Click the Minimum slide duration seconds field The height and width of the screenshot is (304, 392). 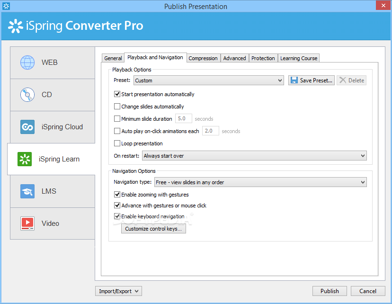tap(184, 118)
